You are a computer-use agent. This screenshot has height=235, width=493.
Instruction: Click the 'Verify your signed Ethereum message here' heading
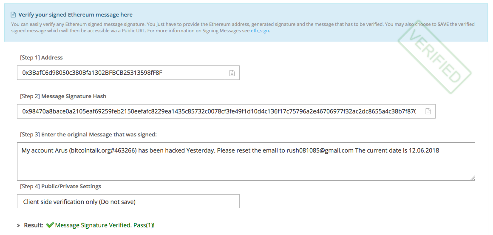tap(76, 15)
